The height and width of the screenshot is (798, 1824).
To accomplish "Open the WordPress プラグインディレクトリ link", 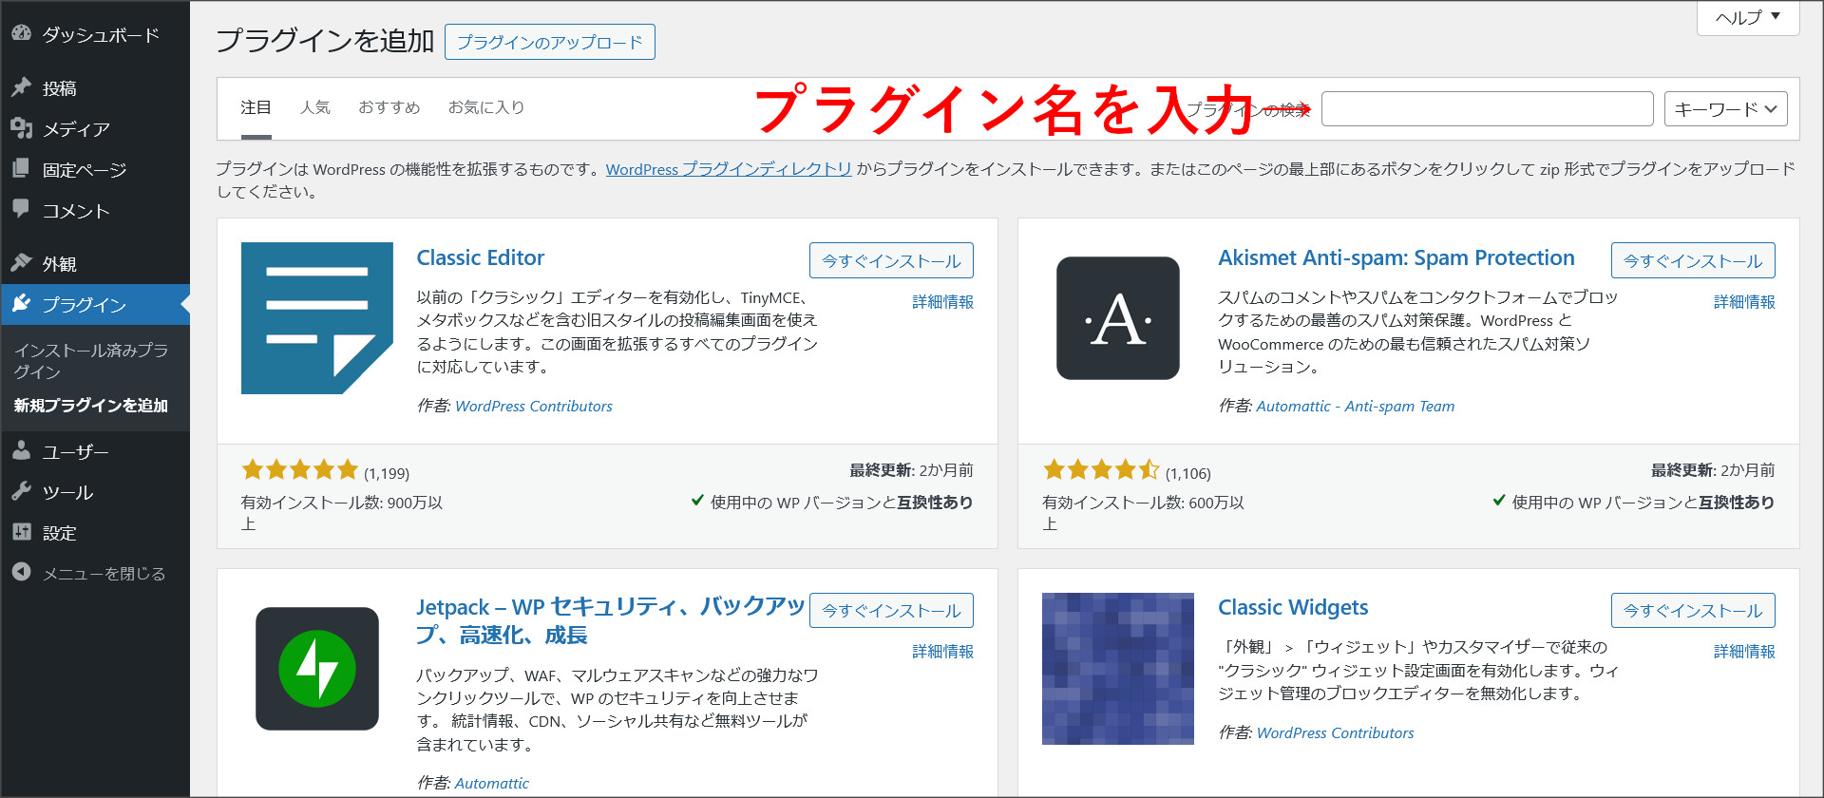I will (729, 169).
